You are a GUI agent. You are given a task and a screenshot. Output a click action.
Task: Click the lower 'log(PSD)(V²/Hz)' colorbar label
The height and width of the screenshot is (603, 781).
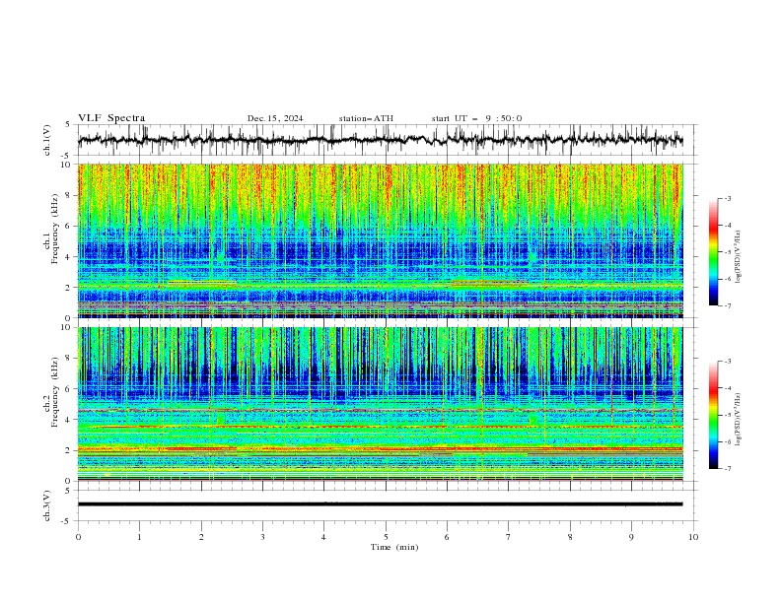pos(738,420)
